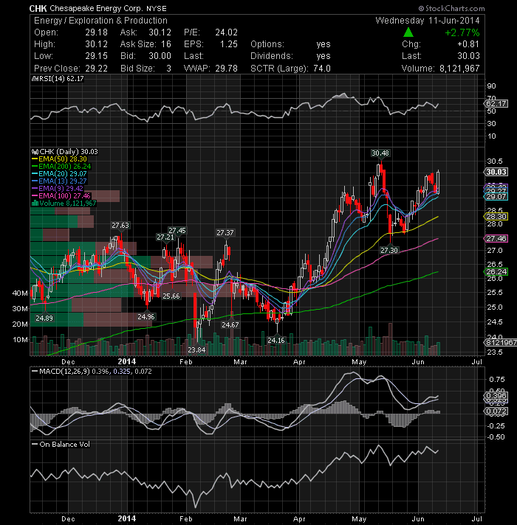
Task: Click the 10M volume axis label
Action: coord(20,339)
